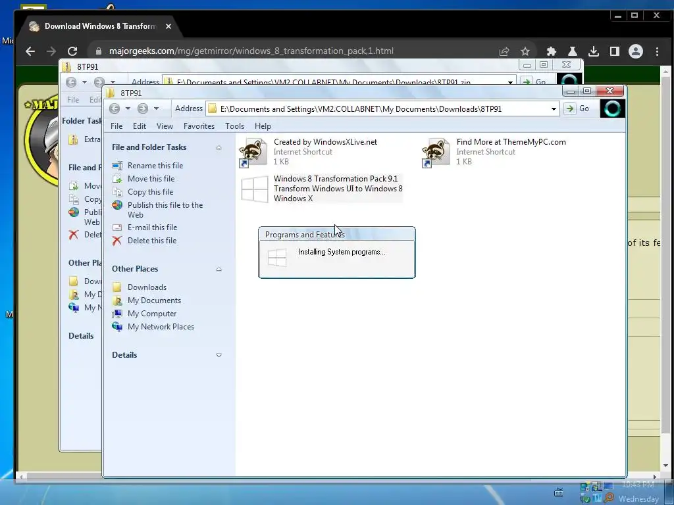This screenshot has width=674, height=505.
Task: Open the Tools menu
Action: 235,126
